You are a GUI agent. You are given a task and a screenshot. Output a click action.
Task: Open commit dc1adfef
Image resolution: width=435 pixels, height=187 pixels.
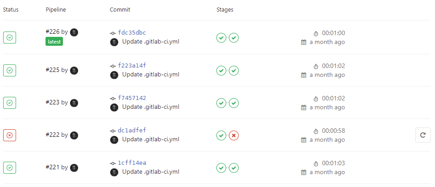point(132,131)
